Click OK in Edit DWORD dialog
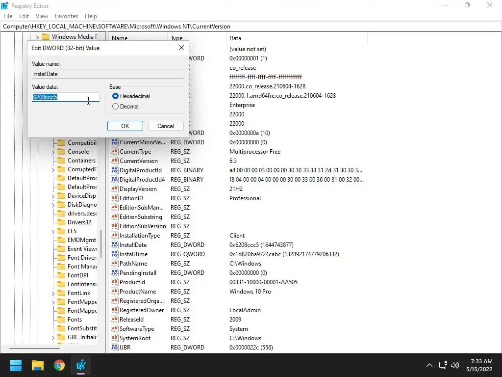The width and height of the screenshot is (502, 377). click(x=125, y=126)
